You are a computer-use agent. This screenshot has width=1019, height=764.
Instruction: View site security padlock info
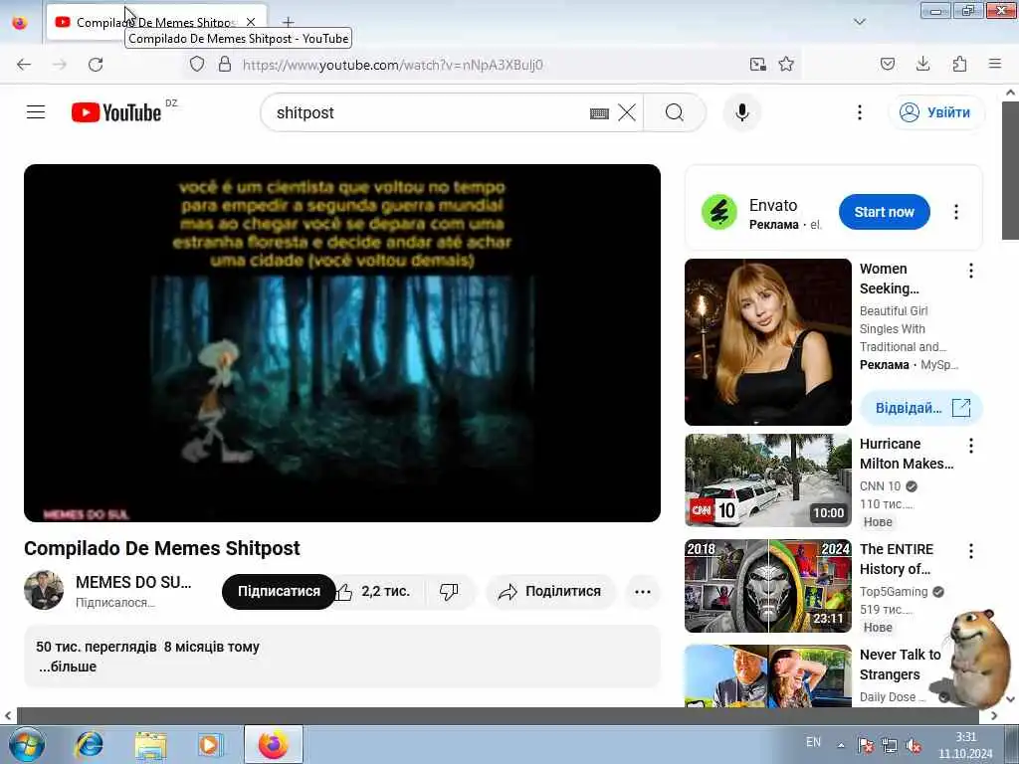[x=225, y=65]
